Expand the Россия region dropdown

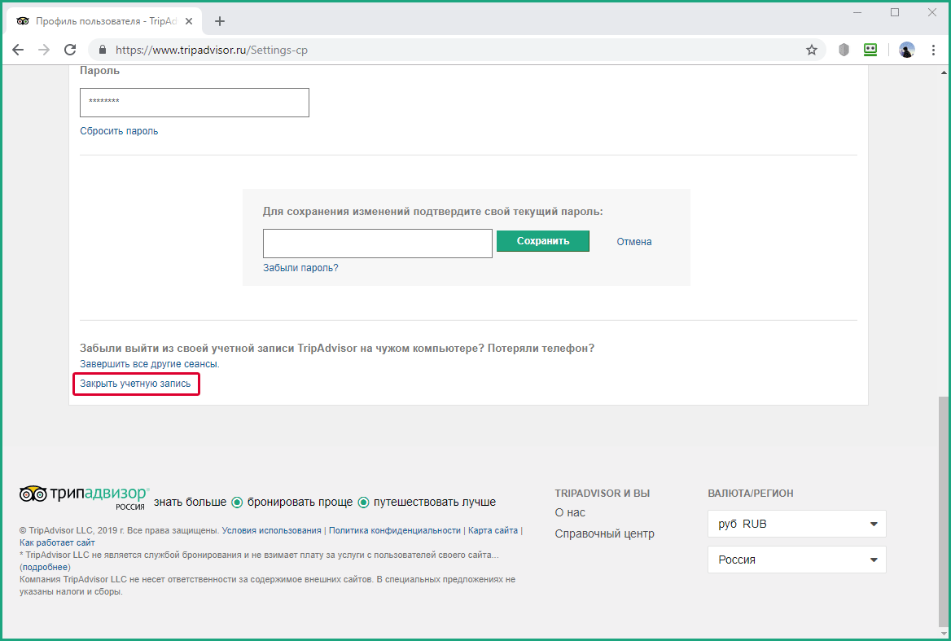pyautogui.click(x=797, y=560)
